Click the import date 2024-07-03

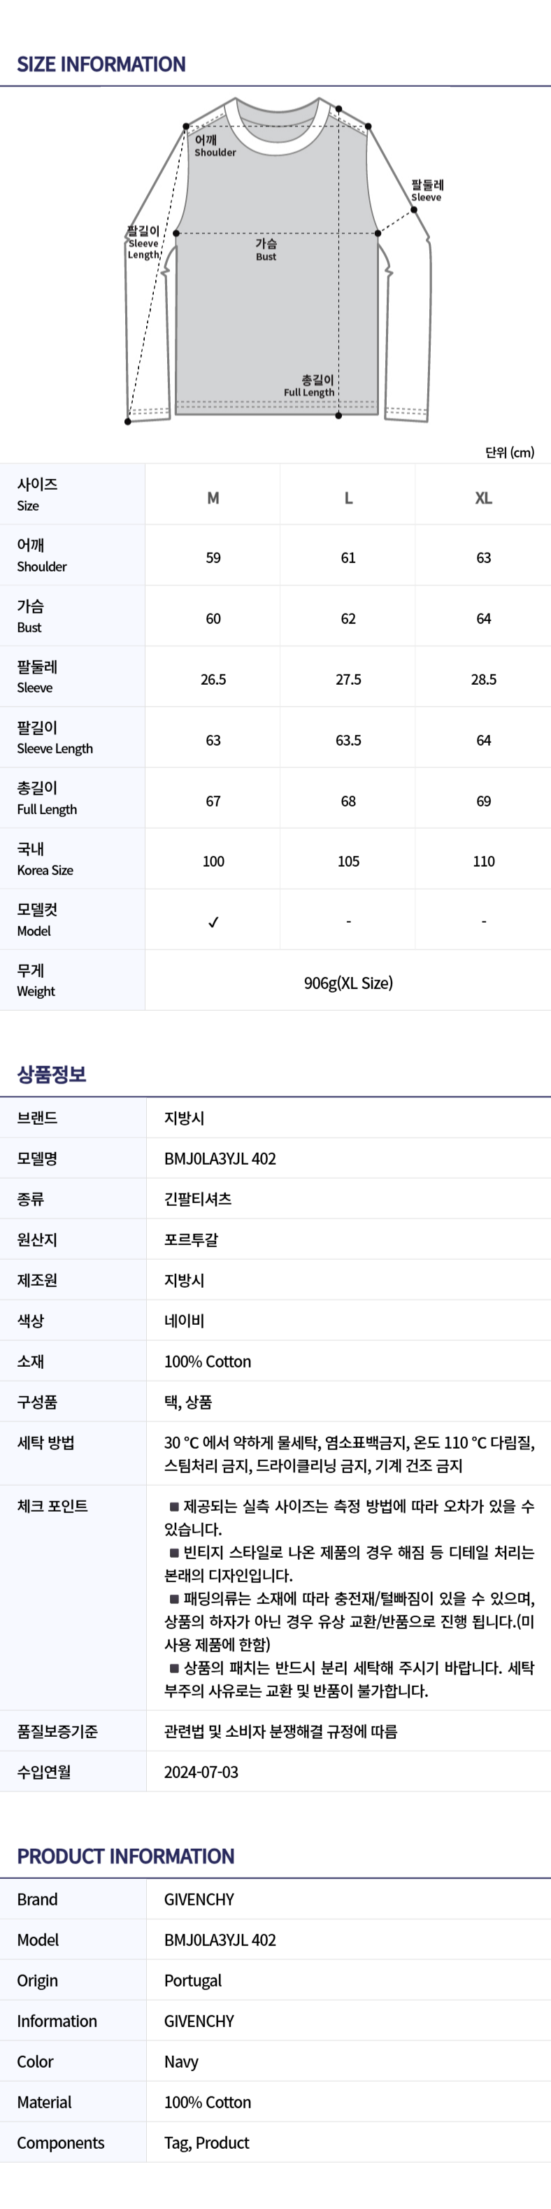[x=201, y=1772]
